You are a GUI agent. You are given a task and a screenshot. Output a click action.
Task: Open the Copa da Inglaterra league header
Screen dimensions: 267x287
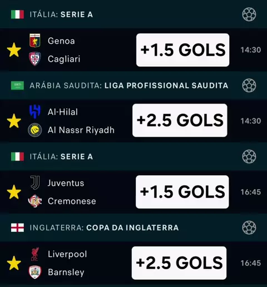(x=133, y=227)
